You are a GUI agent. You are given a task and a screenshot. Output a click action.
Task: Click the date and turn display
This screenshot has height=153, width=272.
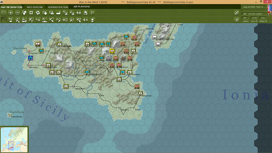click(253, 7)
